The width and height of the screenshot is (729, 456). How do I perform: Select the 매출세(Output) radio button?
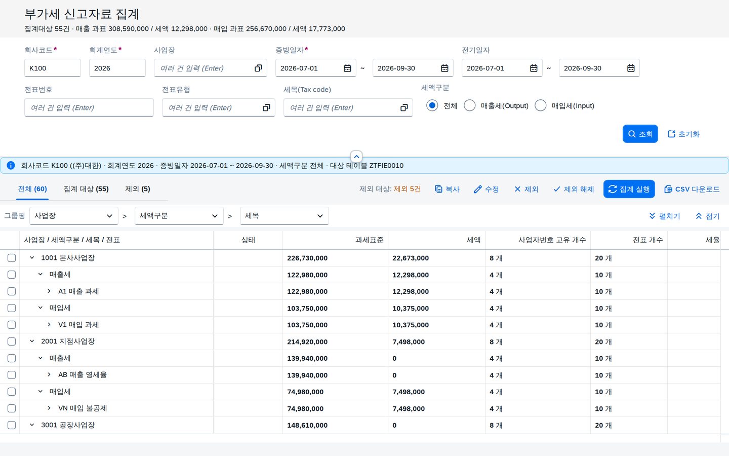pyautogui.click(x=470, y=105)
